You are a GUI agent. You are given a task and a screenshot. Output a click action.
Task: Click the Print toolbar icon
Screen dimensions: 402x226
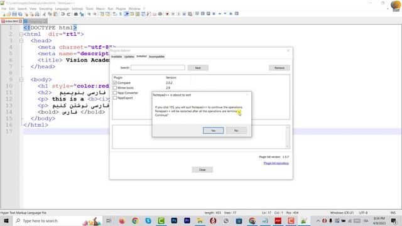coord(37,14)
